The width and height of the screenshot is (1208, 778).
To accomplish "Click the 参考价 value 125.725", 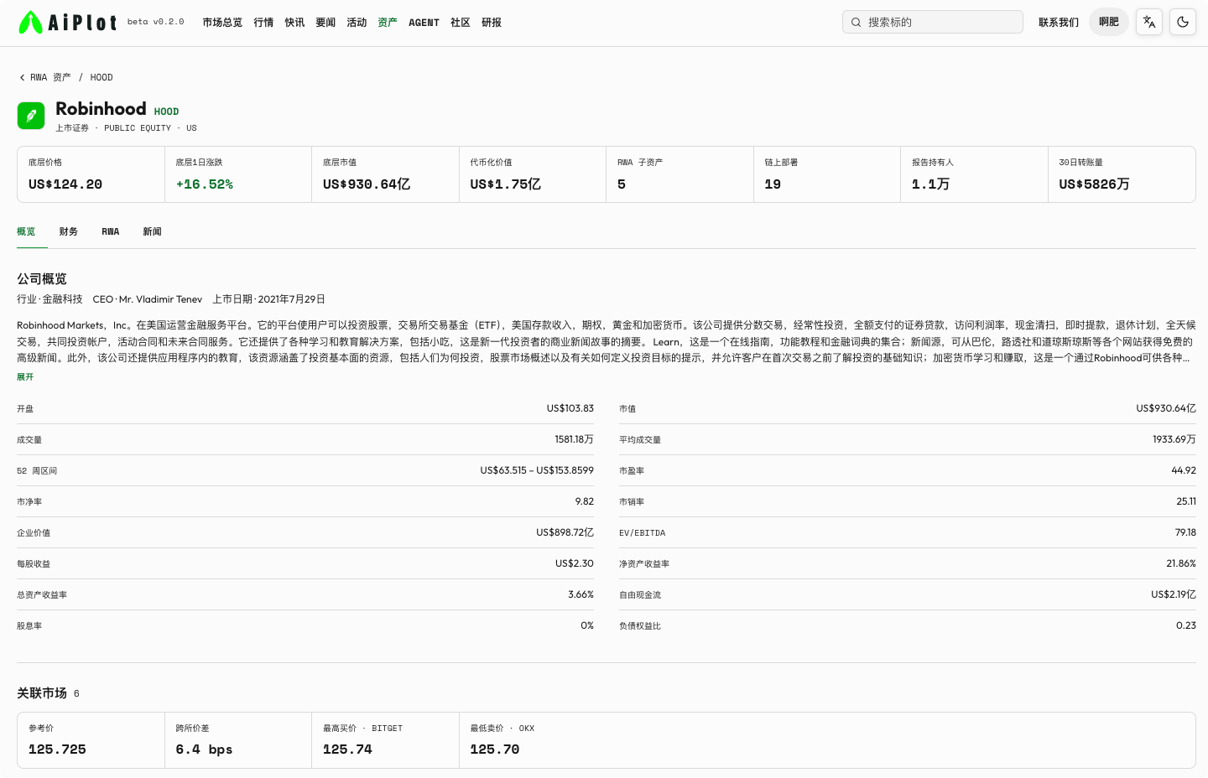I will tap(57, 749).
